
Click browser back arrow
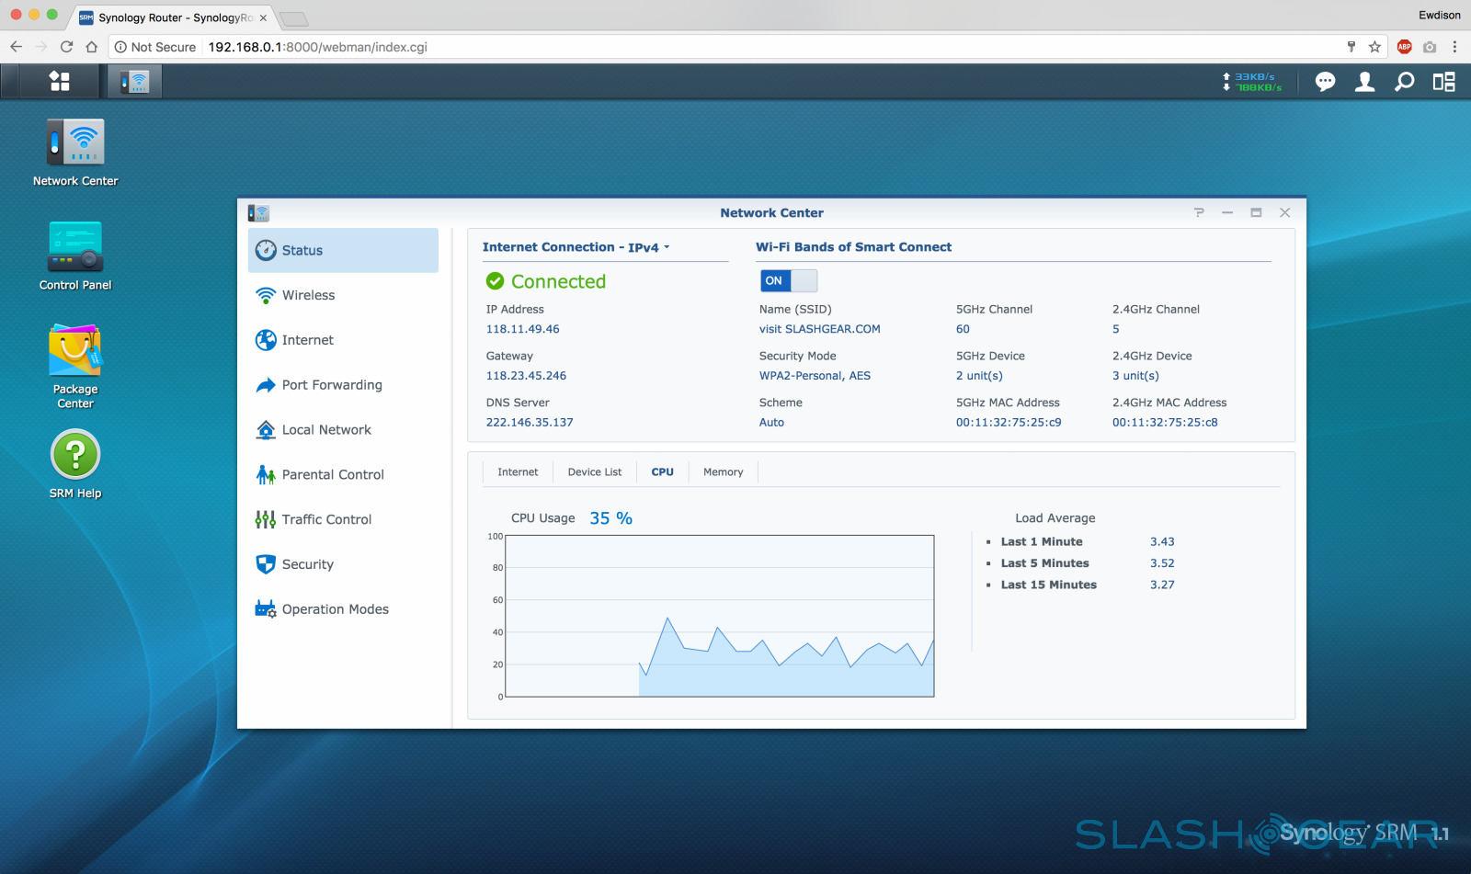(x=16, y=47)
